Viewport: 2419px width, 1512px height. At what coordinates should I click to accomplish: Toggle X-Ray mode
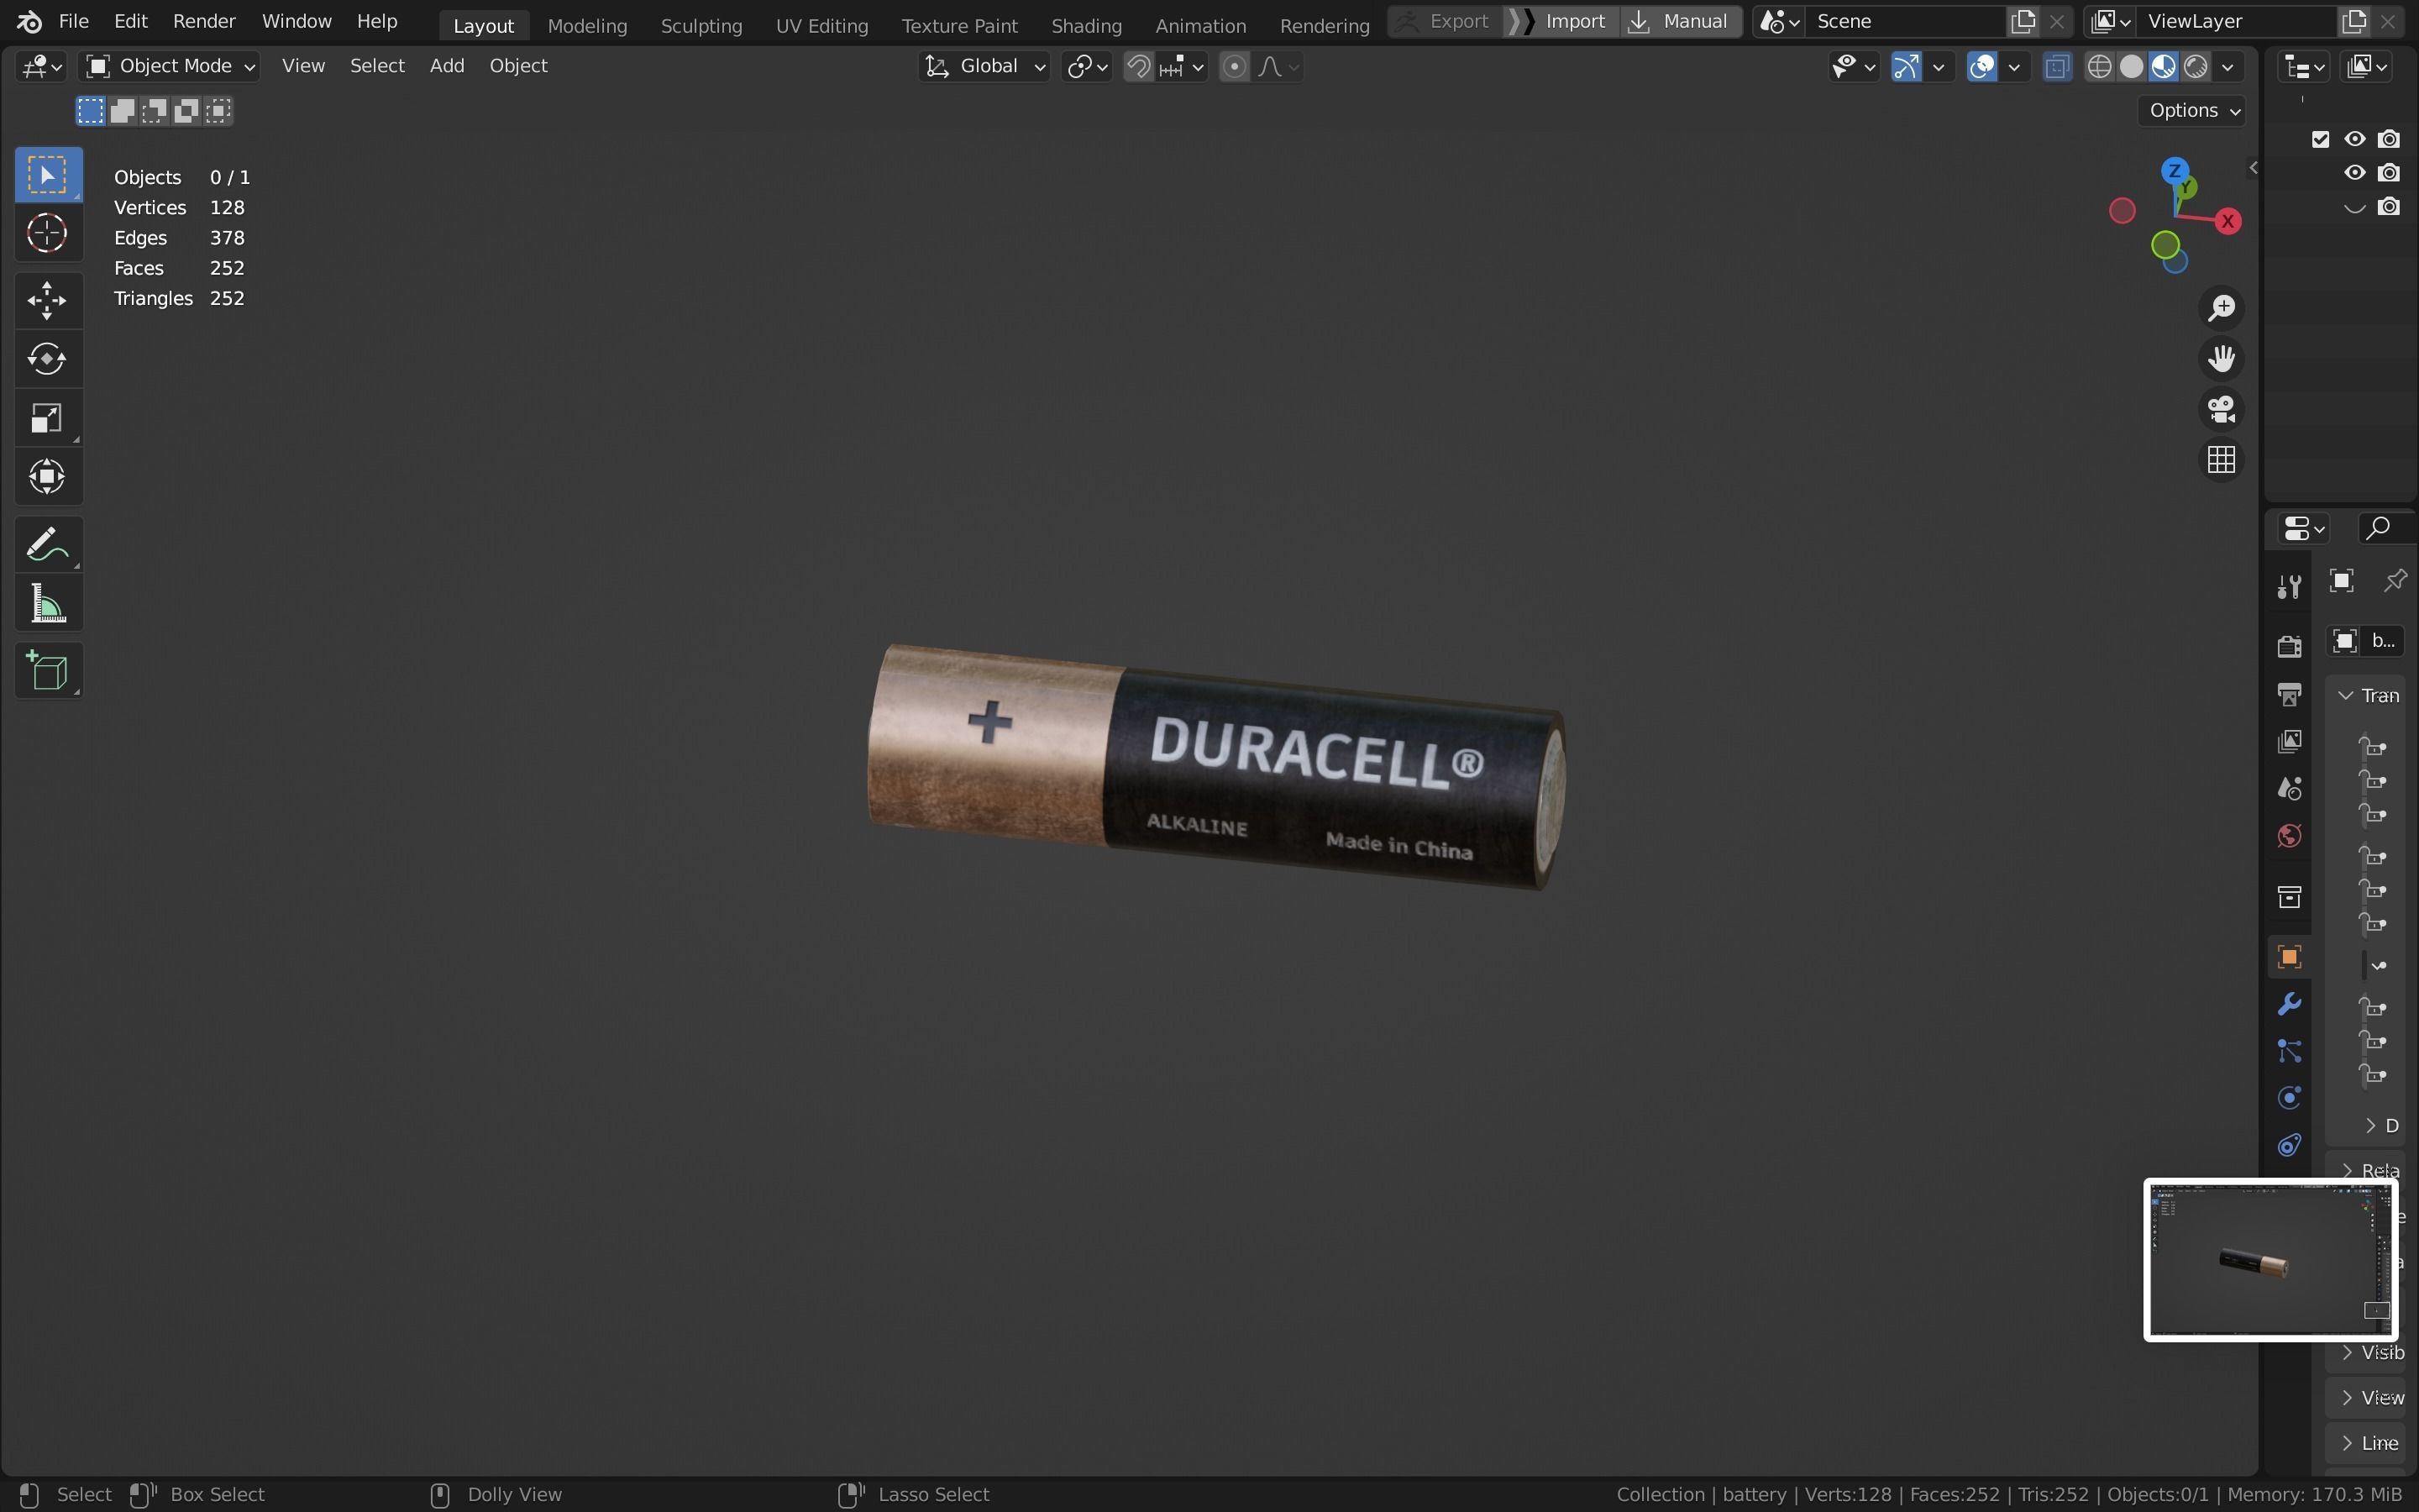2056,66
